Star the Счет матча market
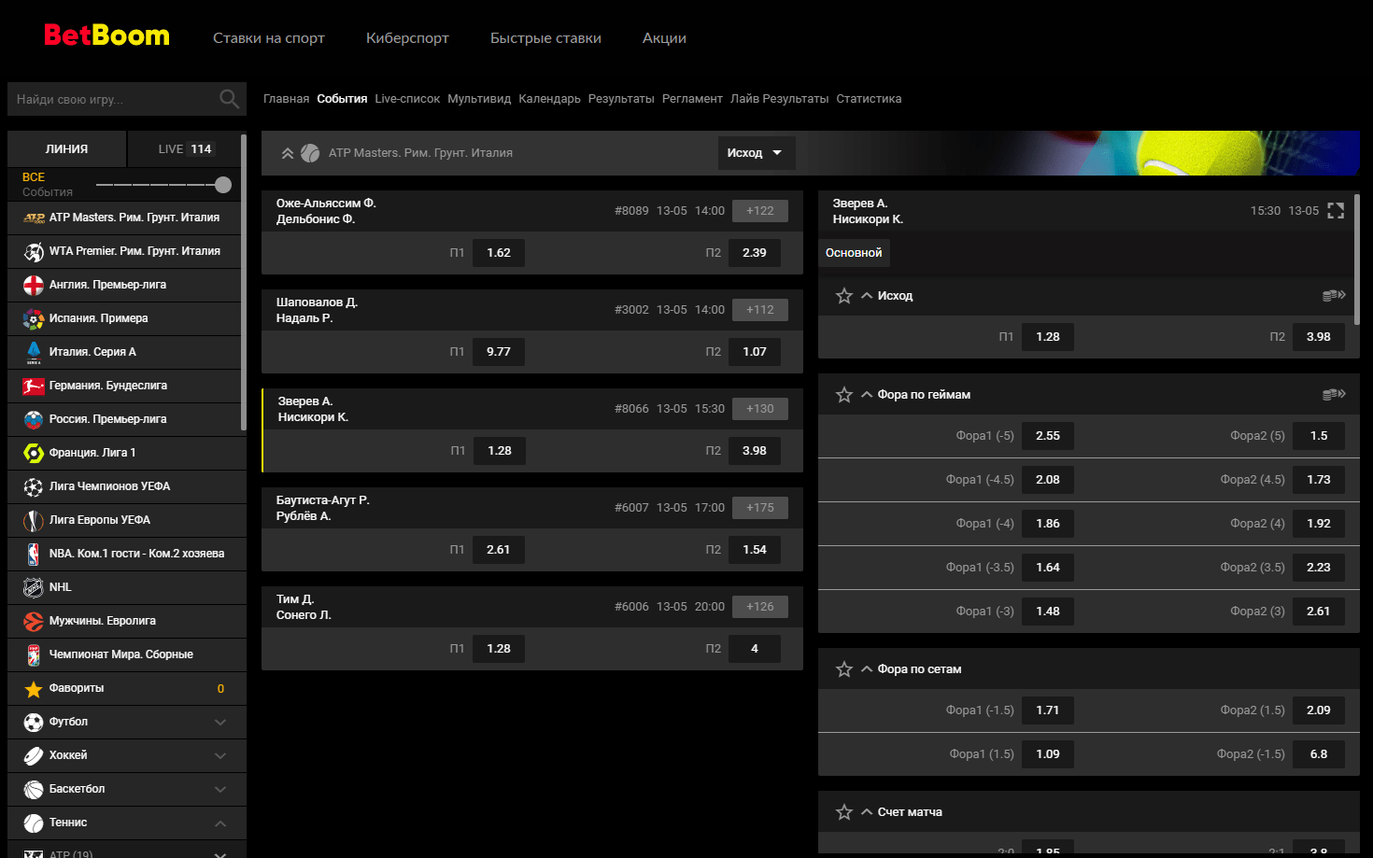 point(844,812)
